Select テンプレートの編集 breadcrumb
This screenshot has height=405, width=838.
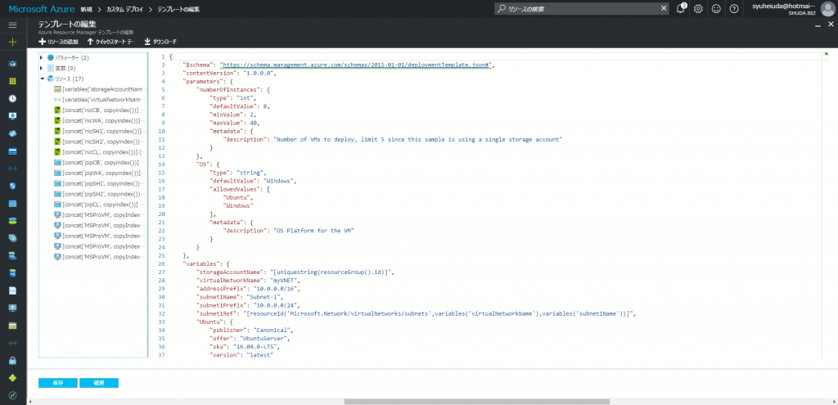pyautogui.click(x=178, y=9)
